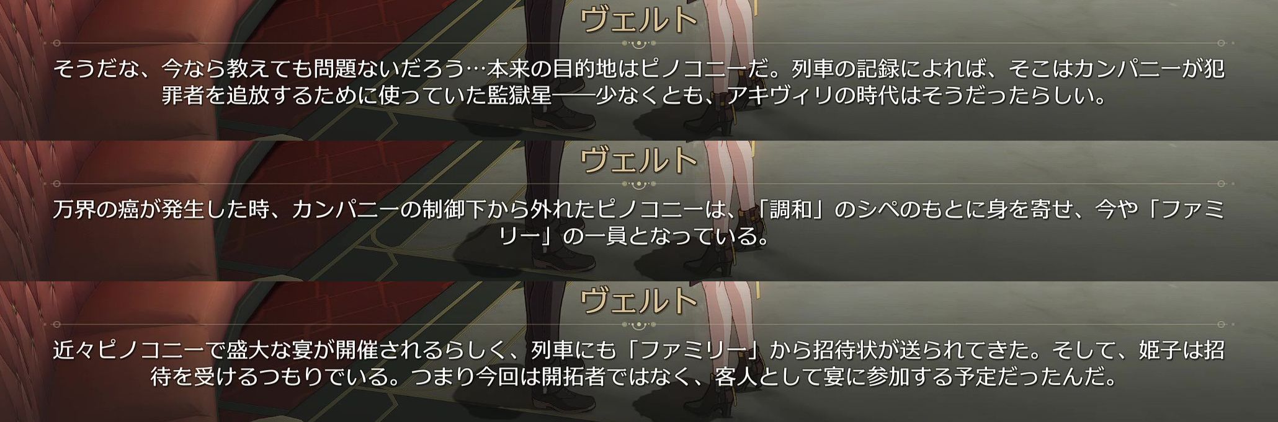Screen dimensions: 1278x422
Task: Advance the line starting そうだな、今なら教えても
Action: (639, 69)
